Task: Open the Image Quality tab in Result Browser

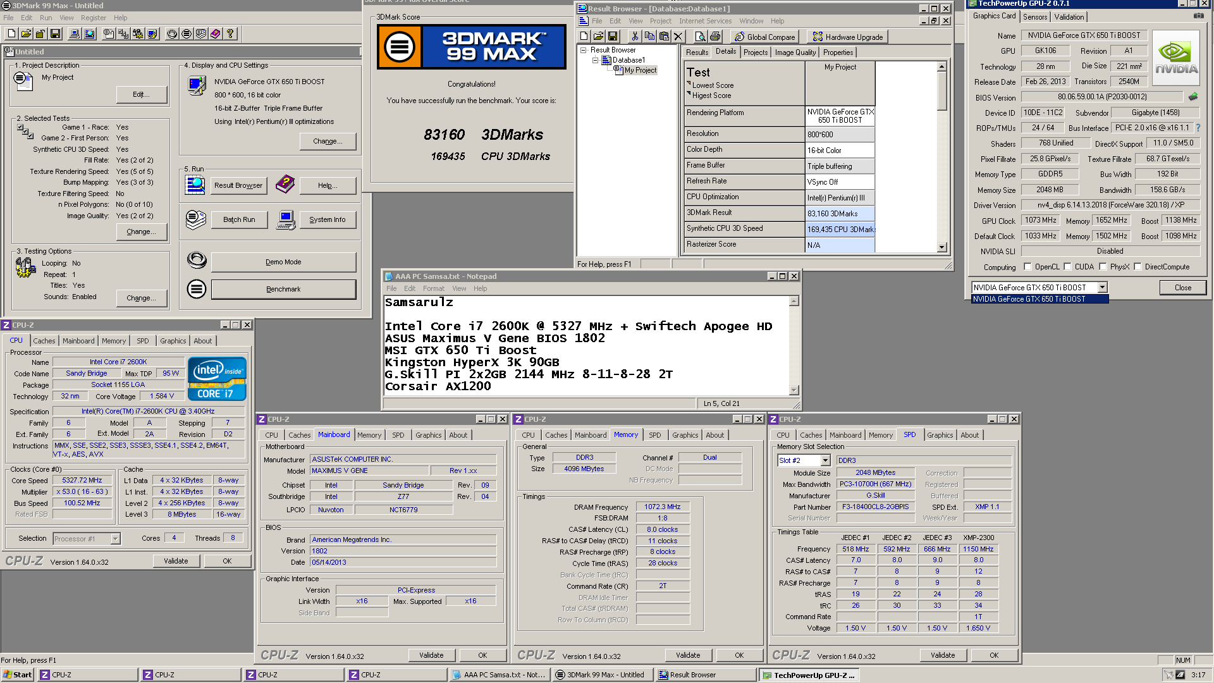Action: [795, 52]
